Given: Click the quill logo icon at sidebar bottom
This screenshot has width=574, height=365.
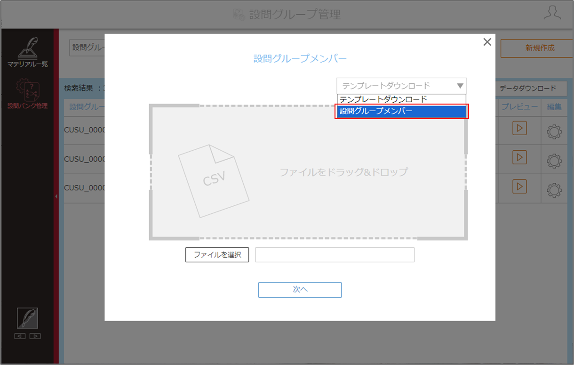Looking at the screenshot, I should [27, 318].
